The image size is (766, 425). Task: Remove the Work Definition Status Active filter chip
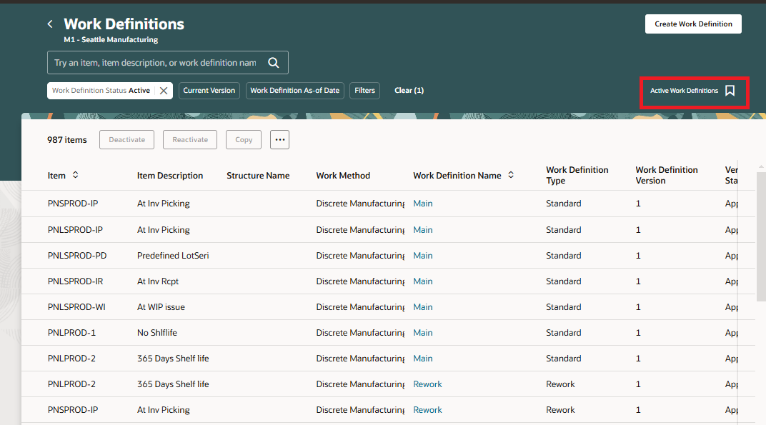(164, 91)
